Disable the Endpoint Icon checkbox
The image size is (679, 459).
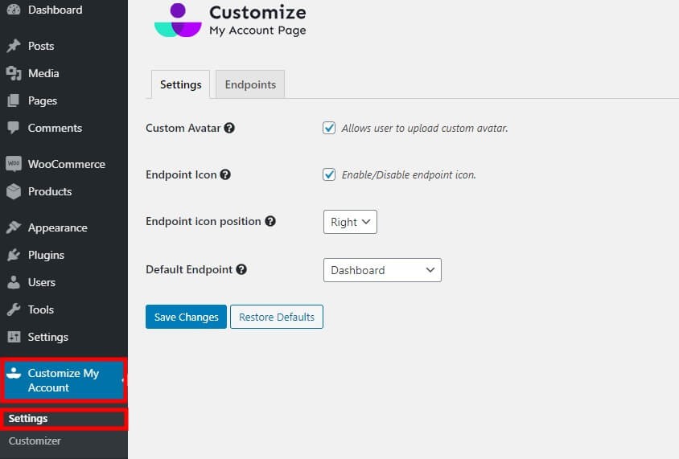pyautogui.click(x=329, y=174)
